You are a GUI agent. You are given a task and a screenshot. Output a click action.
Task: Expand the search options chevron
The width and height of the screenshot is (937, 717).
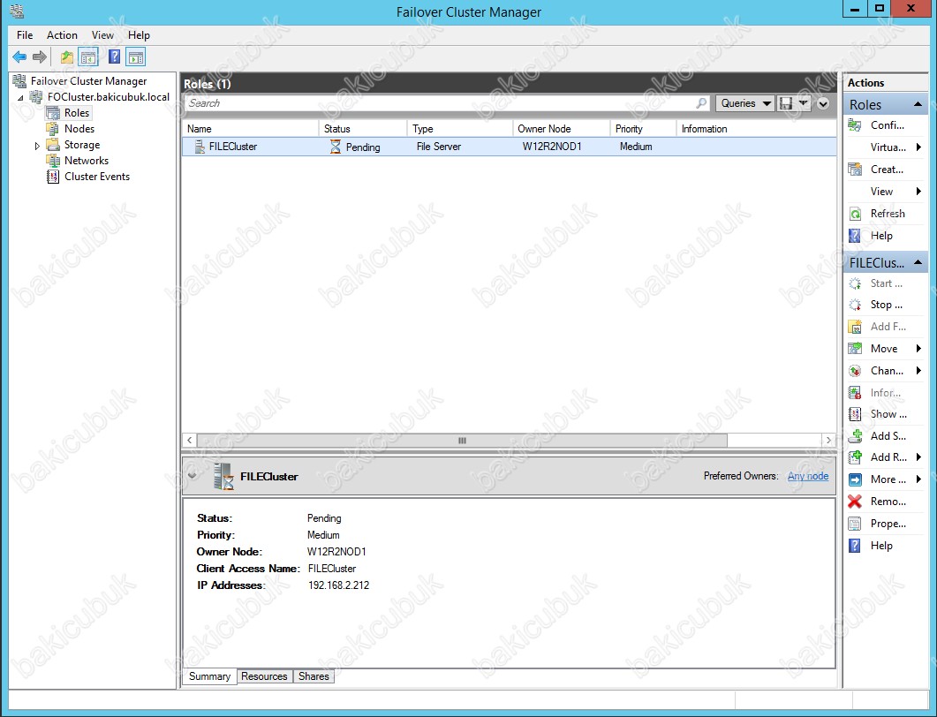coord(823,103)
